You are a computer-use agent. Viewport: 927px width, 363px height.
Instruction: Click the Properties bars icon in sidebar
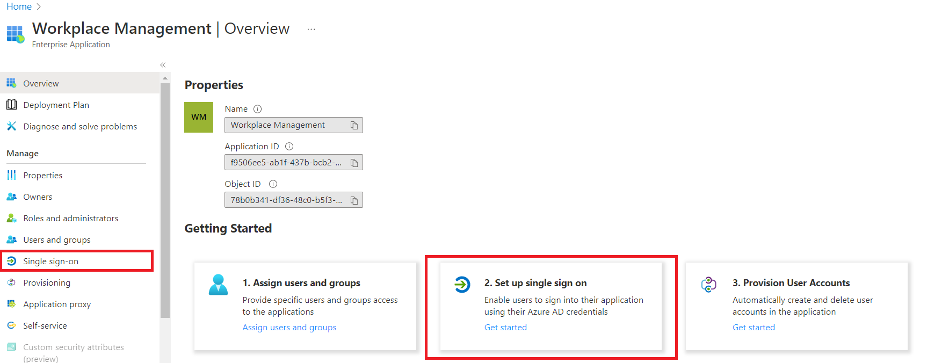11,175
